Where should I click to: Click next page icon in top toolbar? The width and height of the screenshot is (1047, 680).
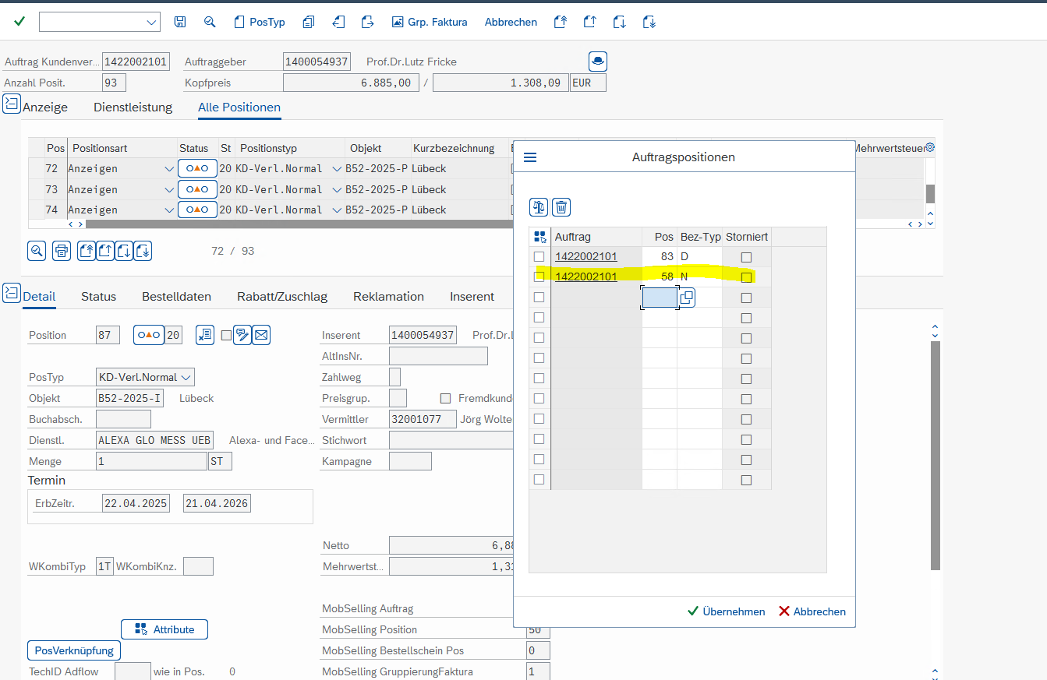tap(619, 22)
